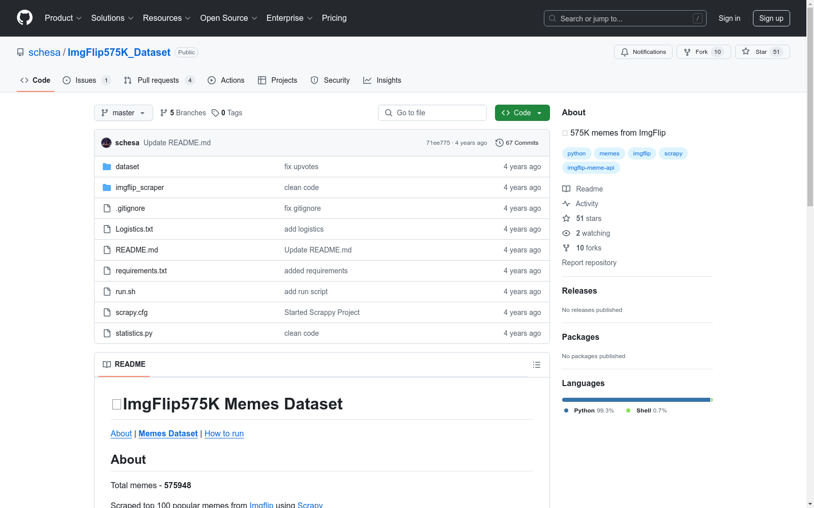The image size is (814, 508).
Task: Click the branches icon beside 5 Branches
Action: click(x=164, y=113)
